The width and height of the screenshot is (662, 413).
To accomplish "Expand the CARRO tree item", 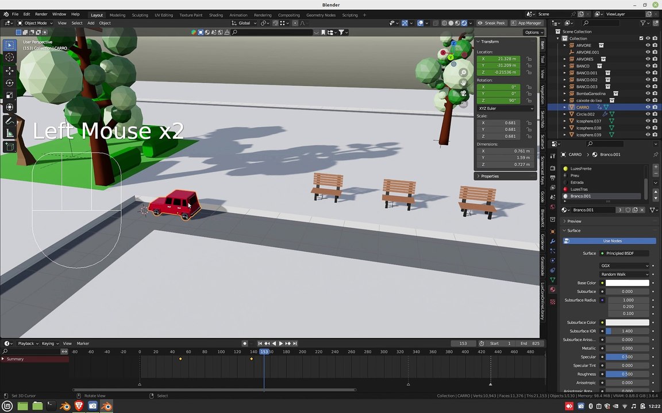I will coord(564,107).
